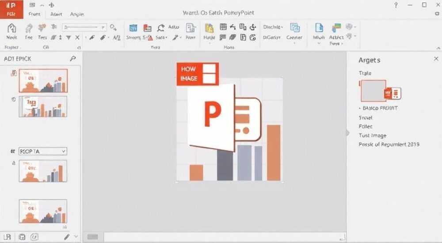
Task: Toggle the lower white box beside IMAGE
Action: [x=209, y=79]
